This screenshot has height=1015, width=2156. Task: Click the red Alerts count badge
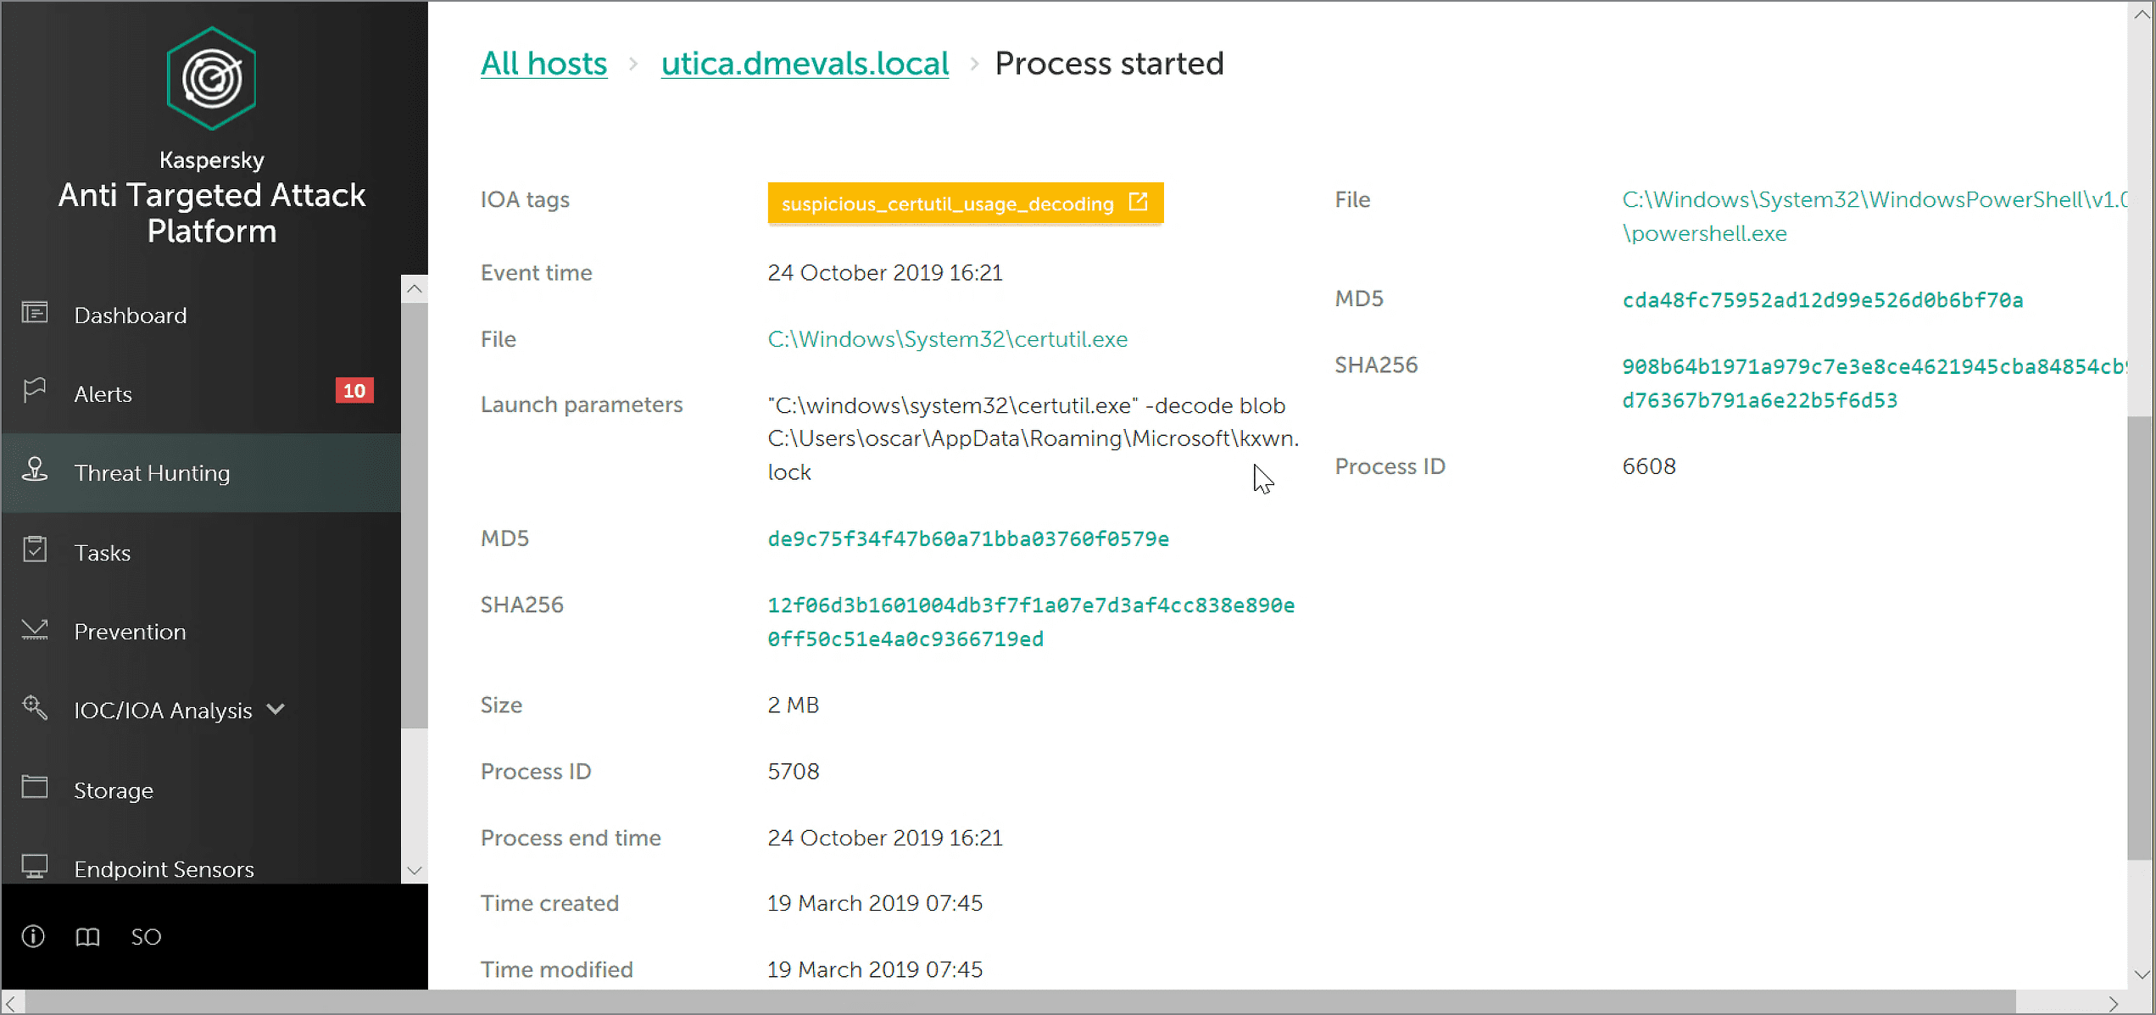point(354,391)
